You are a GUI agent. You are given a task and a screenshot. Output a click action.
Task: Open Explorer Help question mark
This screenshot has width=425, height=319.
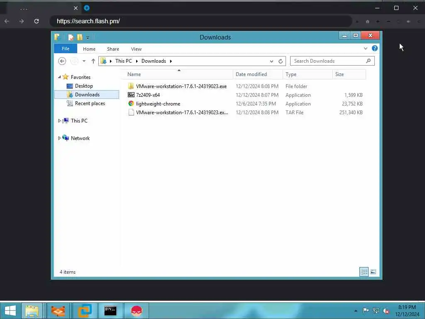click(x=375, y=48)
